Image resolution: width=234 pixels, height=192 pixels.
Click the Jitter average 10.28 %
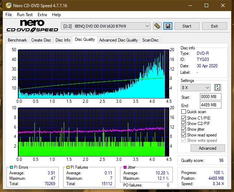coord(162,173)
